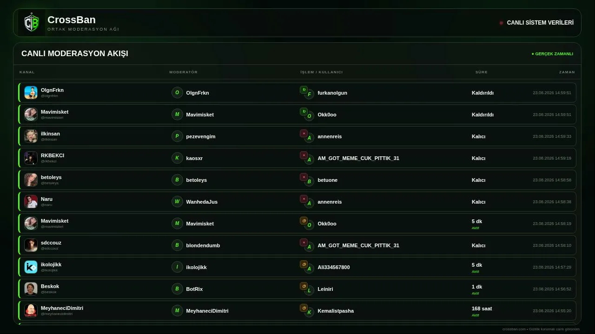Click the 168 saat duration entry

(x=482, y=308)
